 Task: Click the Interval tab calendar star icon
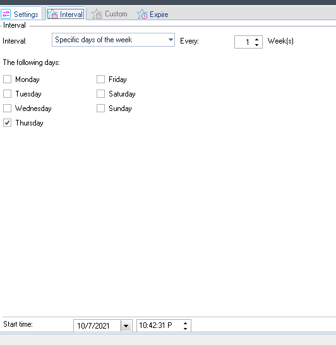click(x=52, y=14)
